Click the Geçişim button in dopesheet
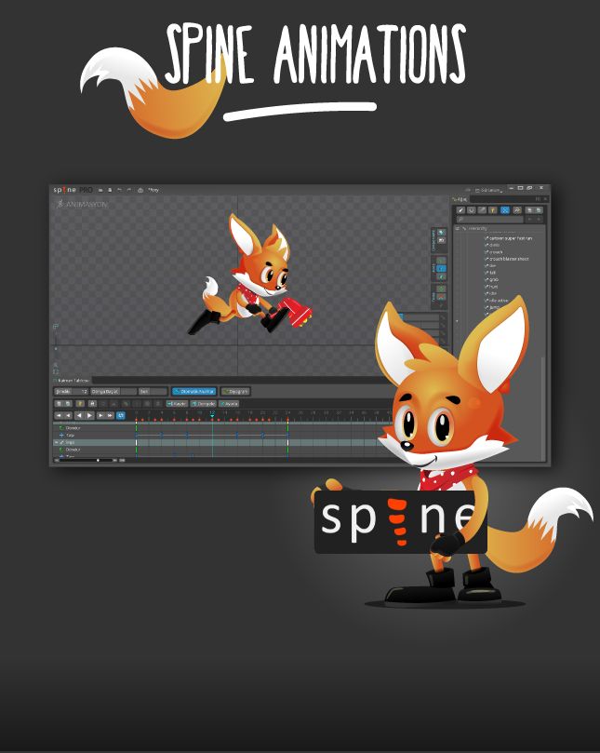Screen dimensions: 600x753 click(x=235, y=392)
